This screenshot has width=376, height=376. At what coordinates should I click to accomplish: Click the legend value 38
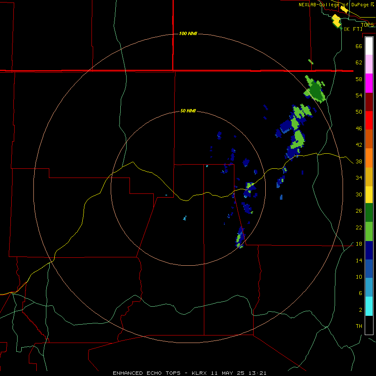(359, 162)
